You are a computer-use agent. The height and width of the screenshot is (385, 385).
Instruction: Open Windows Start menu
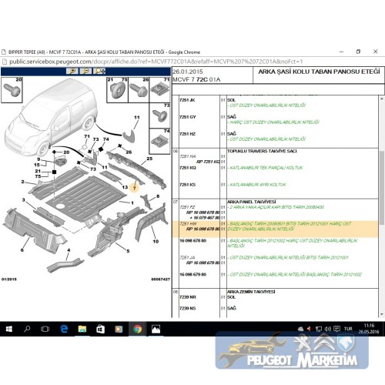point(8,329)
